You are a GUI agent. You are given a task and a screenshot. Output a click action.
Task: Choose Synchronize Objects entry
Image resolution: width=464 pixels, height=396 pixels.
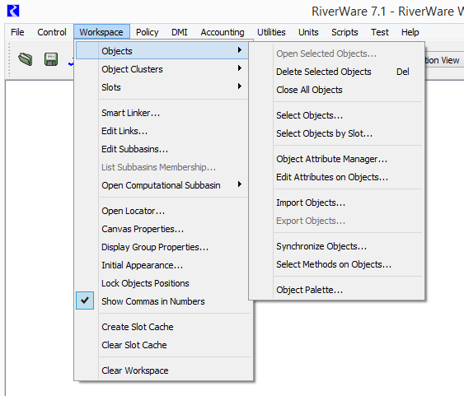(x=337, y=246)
